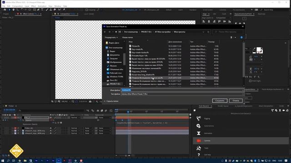Screen dimensions: 291x163
Task: Select the Puppet Pin tool
Action: pyautogui.click(x=64, y=10)
